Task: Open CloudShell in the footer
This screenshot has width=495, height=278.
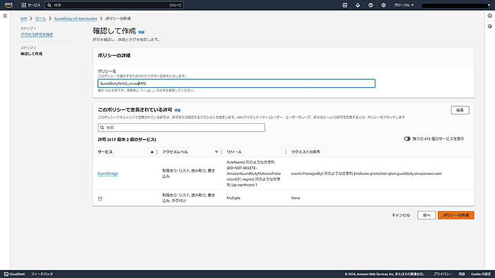Action: point(14,274)
